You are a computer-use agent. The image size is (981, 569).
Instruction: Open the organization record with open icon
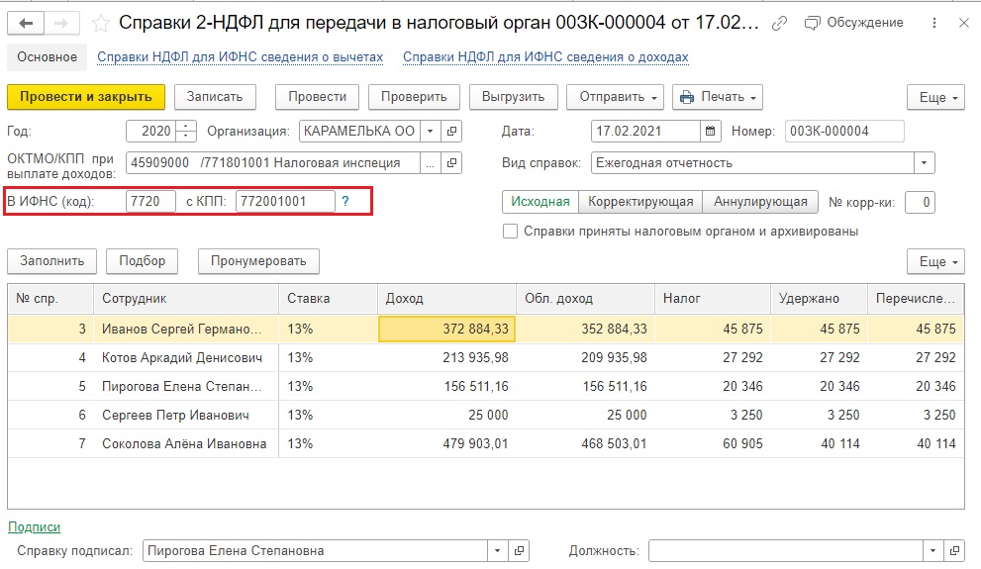451,132
